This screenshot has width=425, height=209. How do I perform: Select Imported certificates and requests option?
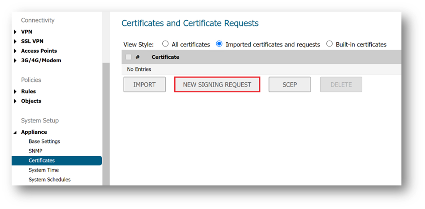(x=219, y=44)
